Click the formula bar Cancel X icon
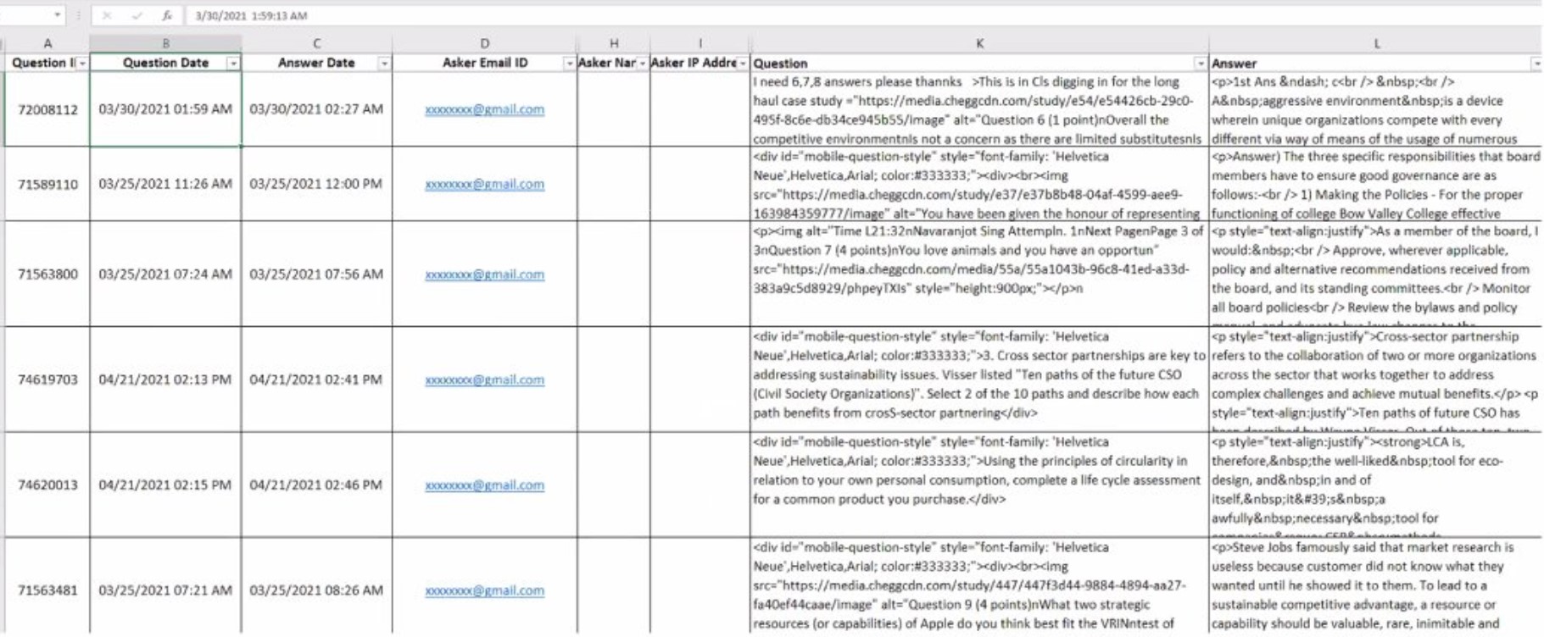The height and width of the screenshot is (637, 1544). point(107,15)
